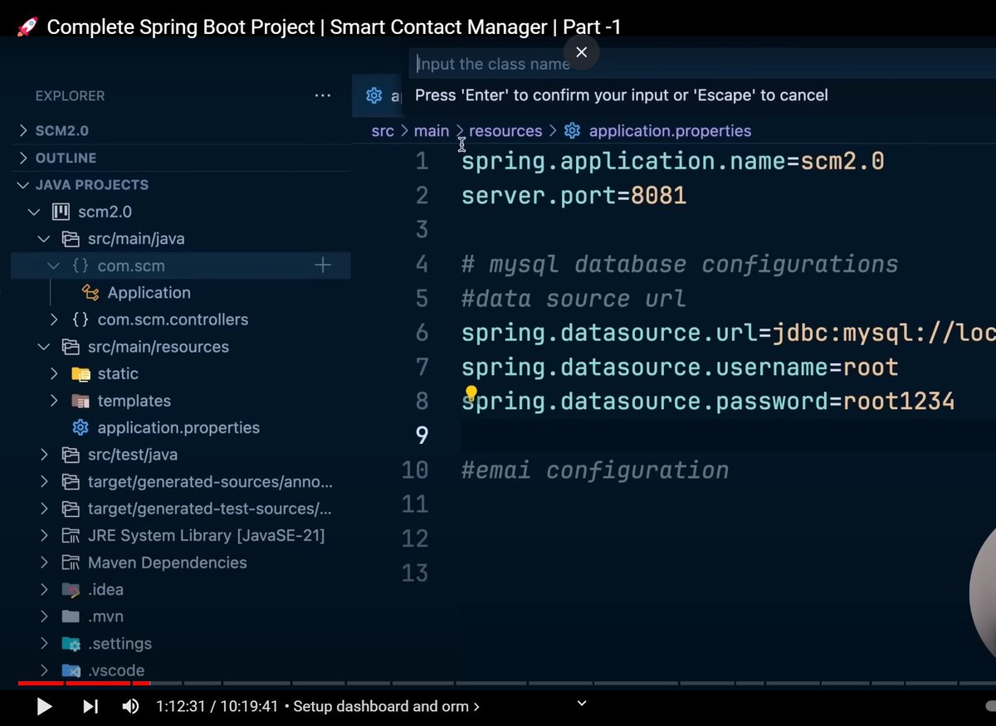Collapse the scm2.0 project node
Screen dimensions: 996x726
point(34,212)
